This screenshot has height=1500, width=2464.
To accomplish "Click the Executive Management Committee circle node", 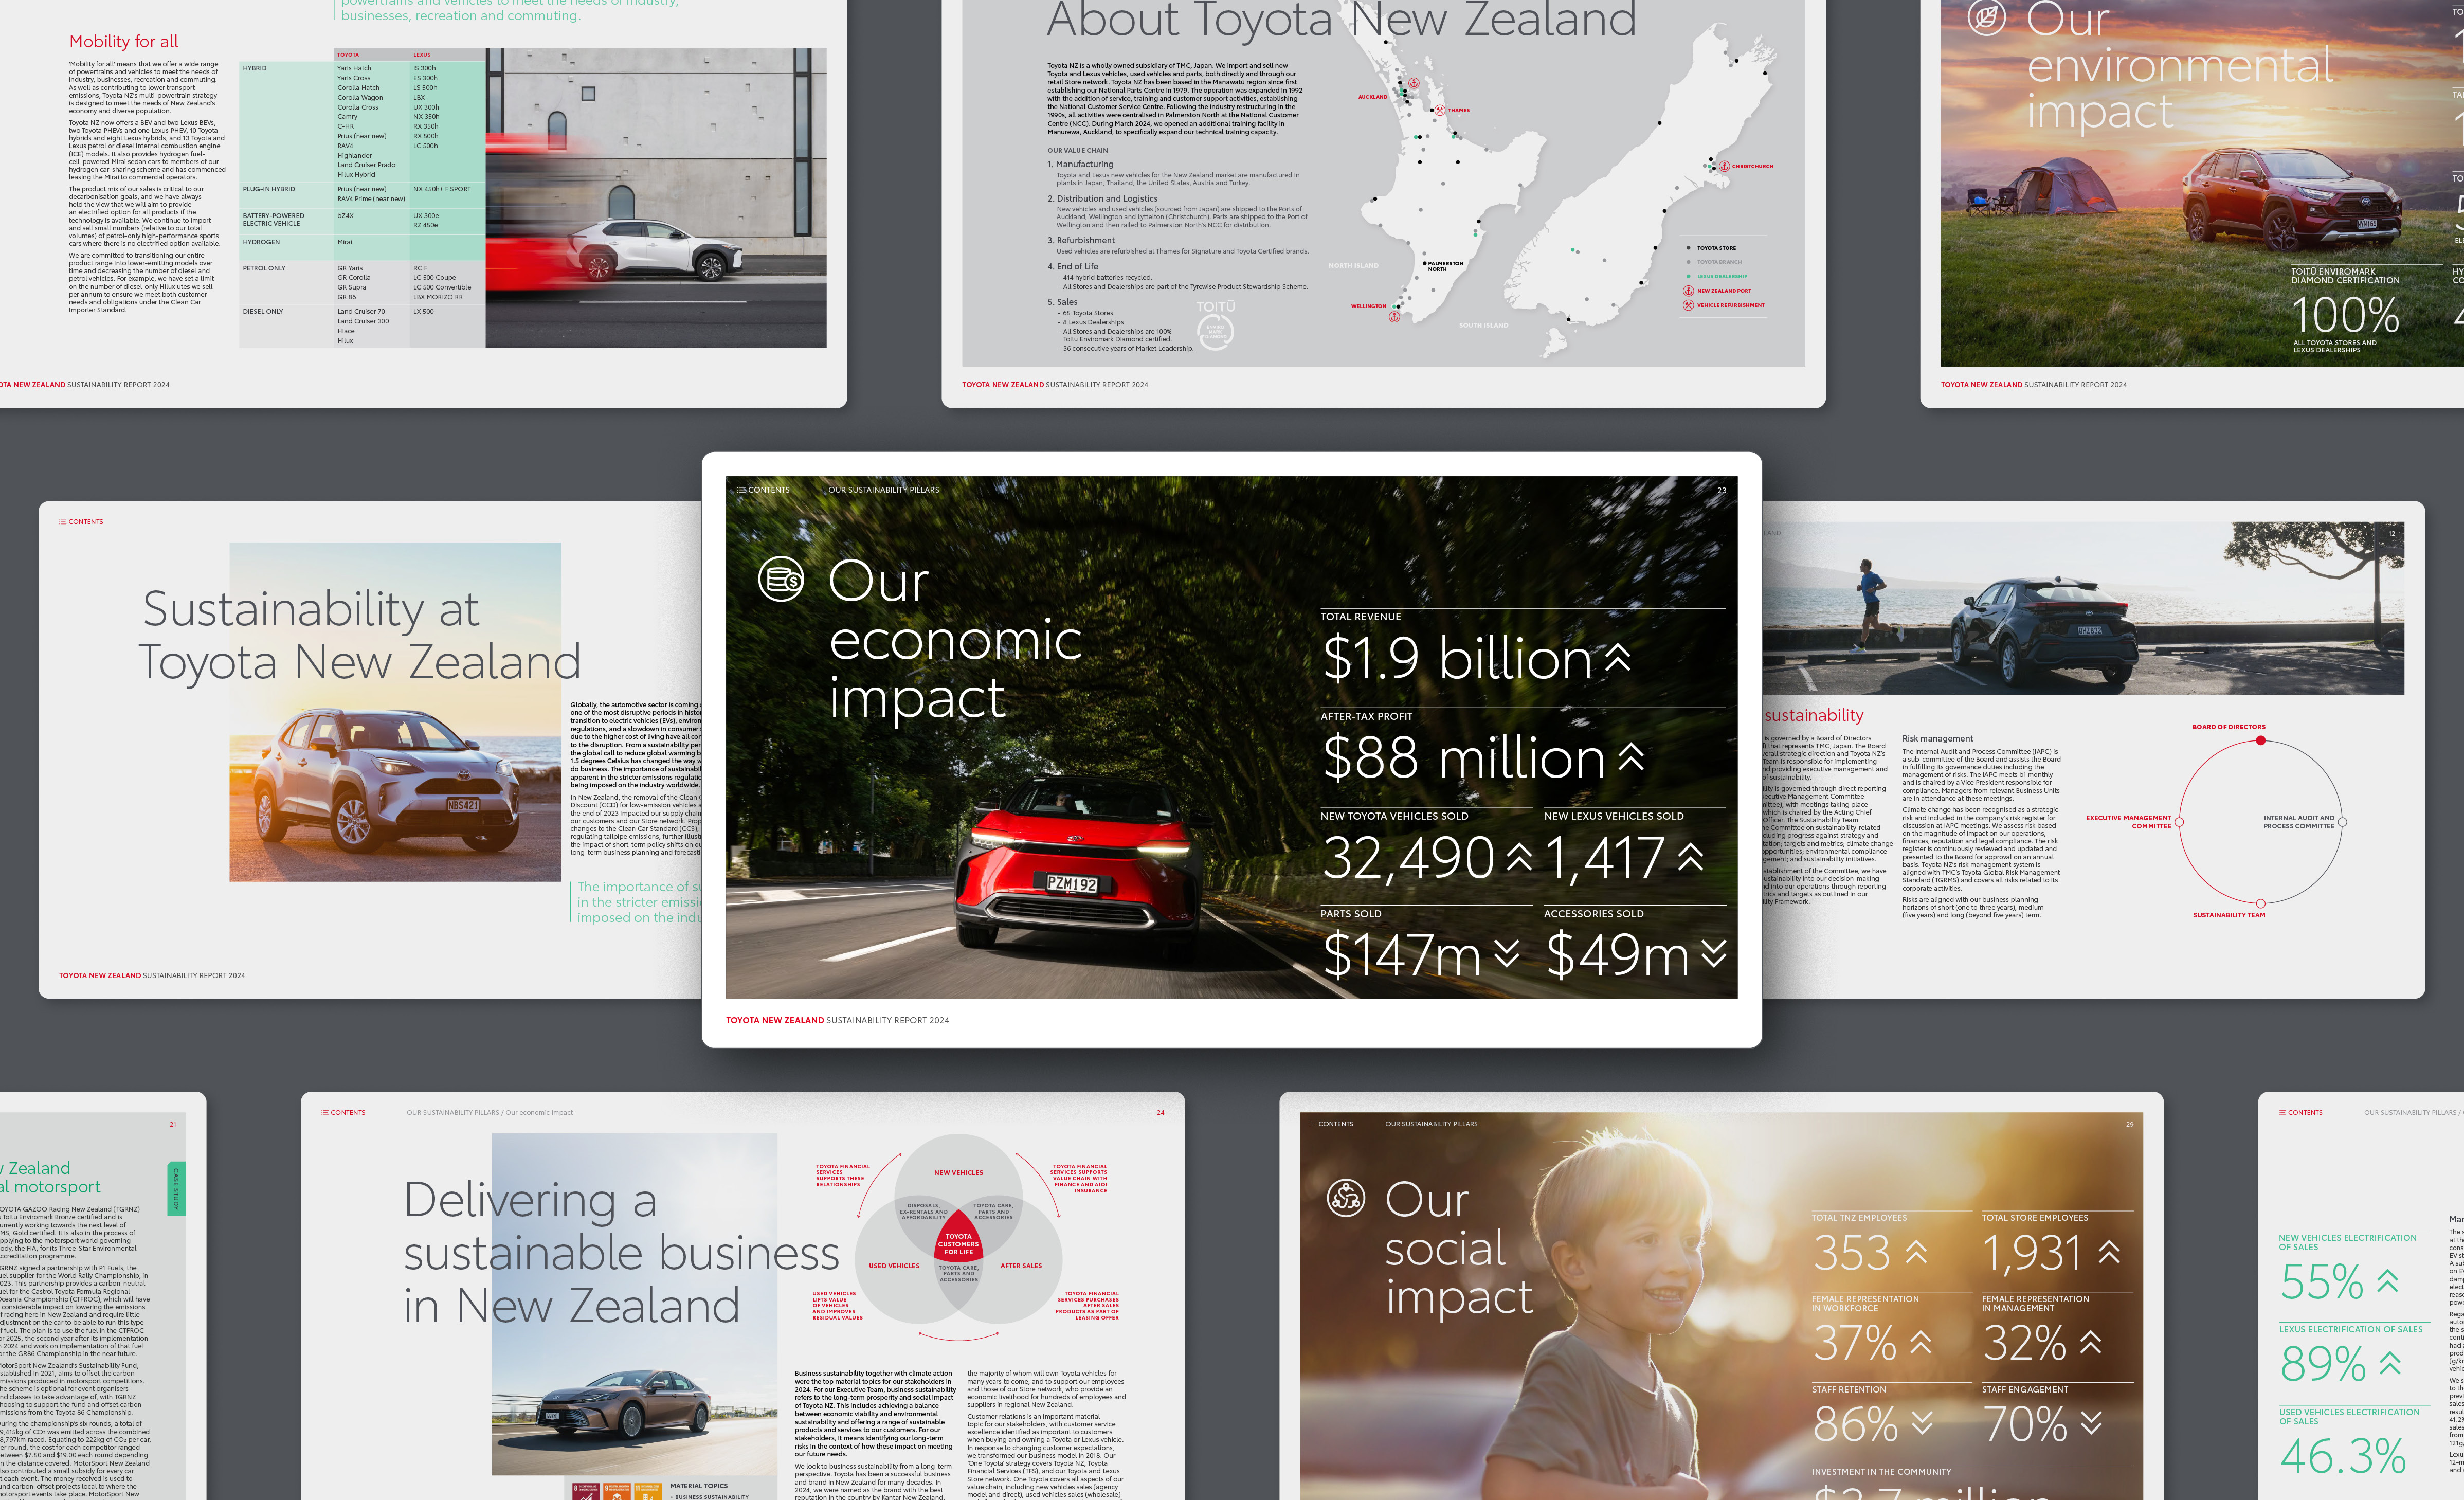I will (2179, 822).
